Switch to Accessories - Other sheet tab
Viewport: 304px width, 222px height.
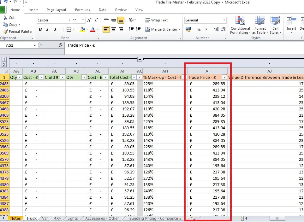[x=102, y=218]
